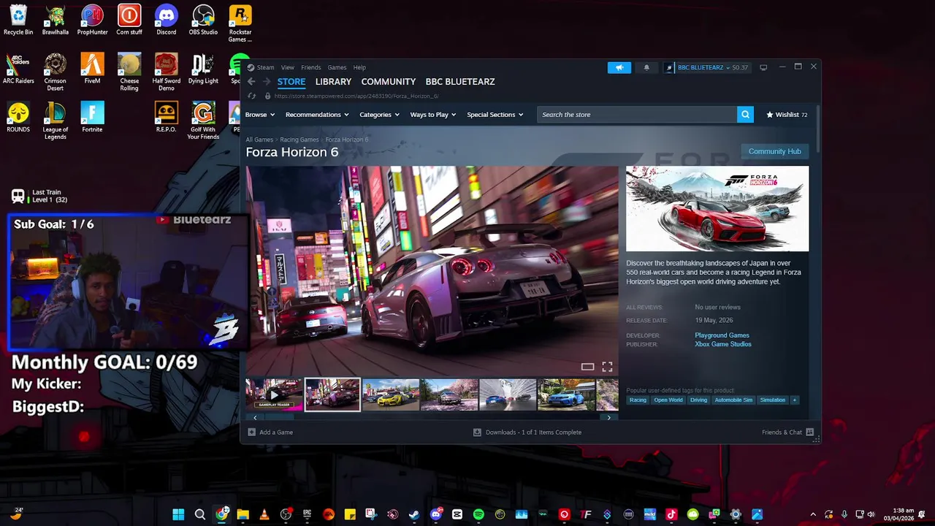Open VLC from the taskbar

pyautogui.click(x=264, y=514)
